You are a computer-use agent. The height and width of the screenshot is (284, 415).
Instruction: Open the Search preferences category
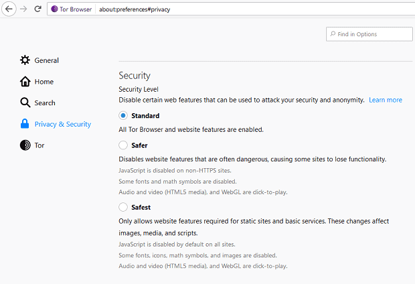37,102
